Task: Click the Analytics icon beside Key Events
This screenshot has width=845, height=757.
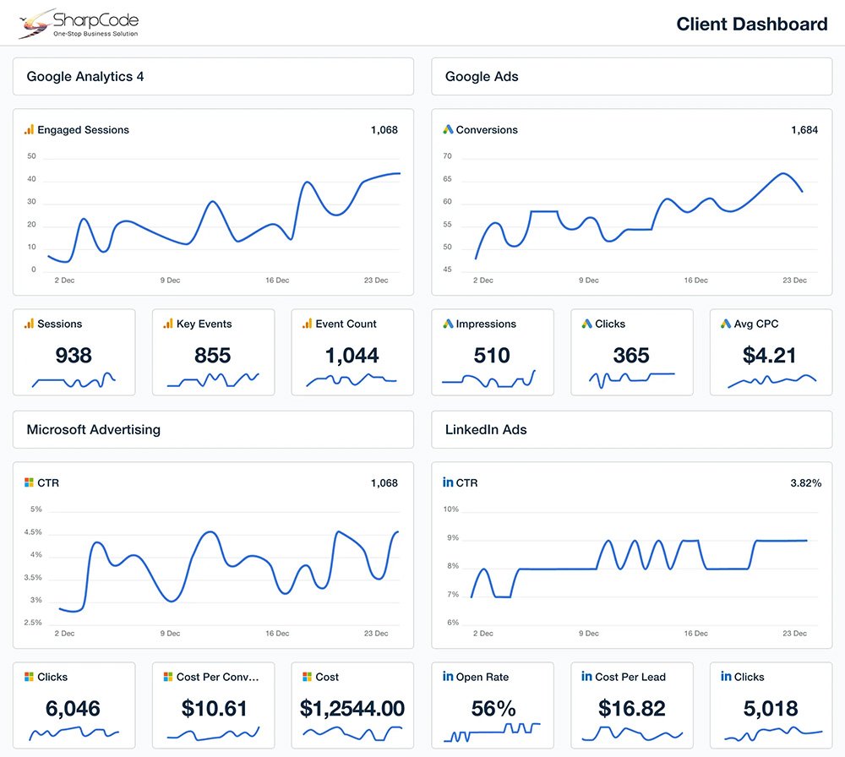Action: [x=168, y=324]
